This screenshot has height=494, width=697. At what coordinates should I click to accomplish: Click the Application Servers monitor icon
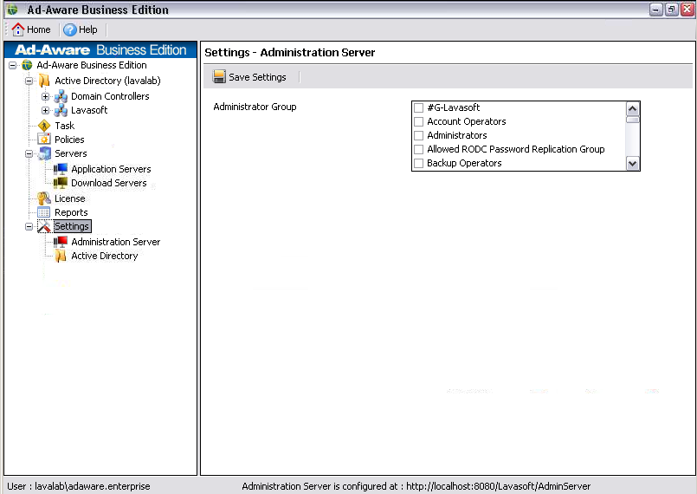coord(61,169)
